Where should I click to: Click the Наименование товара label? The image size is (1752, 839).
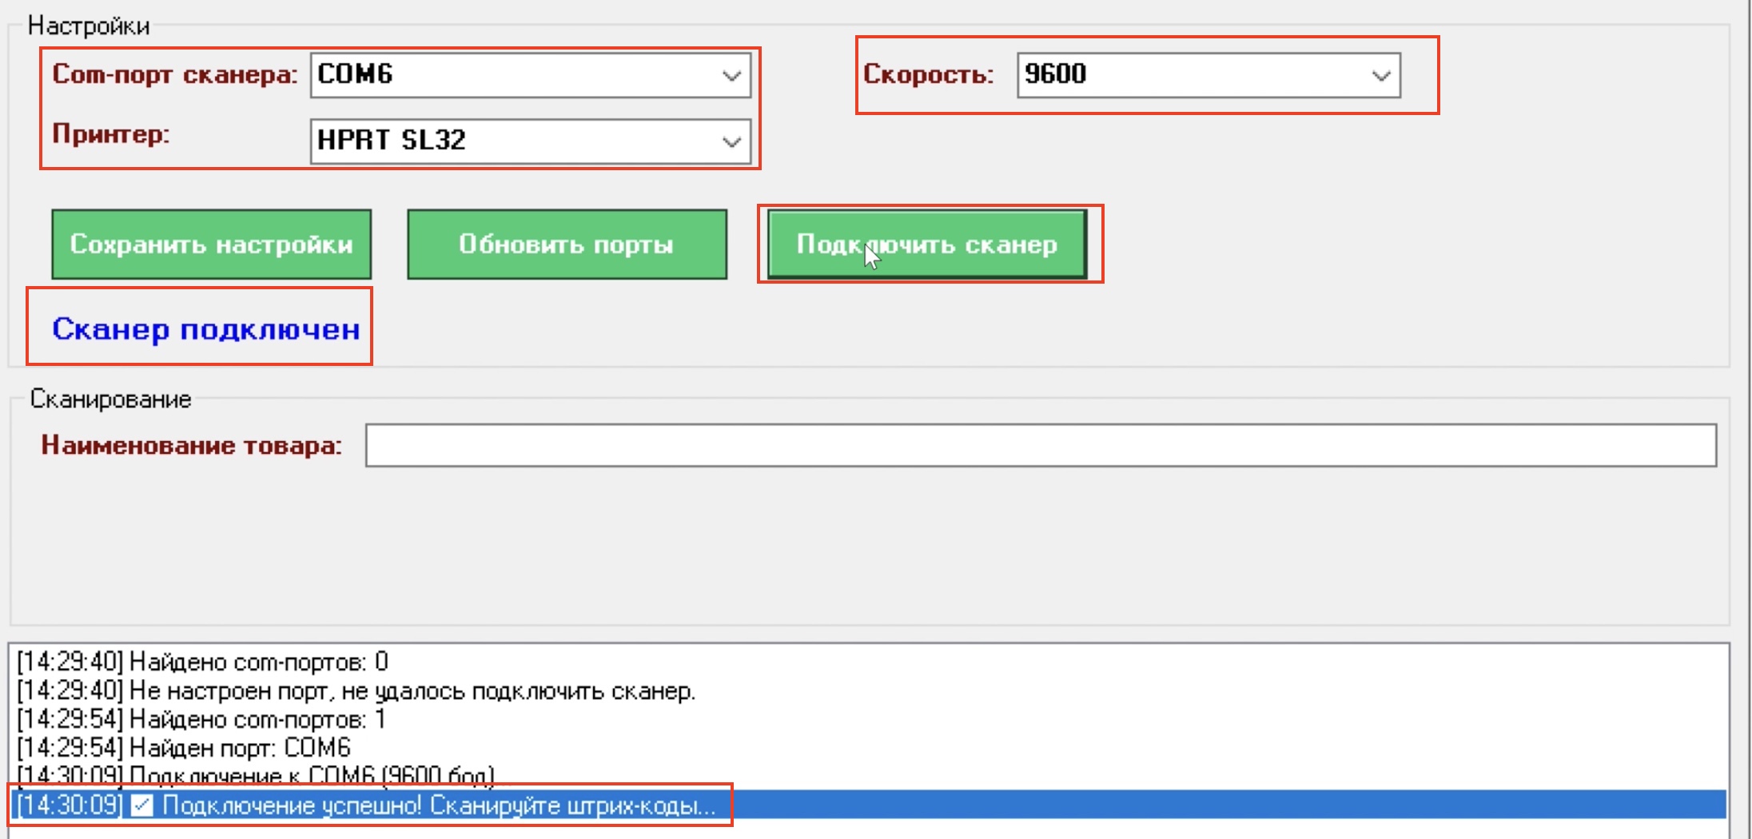pyautogui.click(x=192, y=445)
